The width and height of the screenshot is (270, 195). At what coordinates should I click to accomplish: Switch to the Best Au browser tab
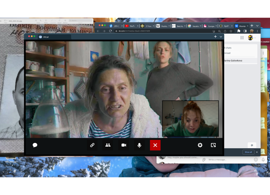[179, 26]
